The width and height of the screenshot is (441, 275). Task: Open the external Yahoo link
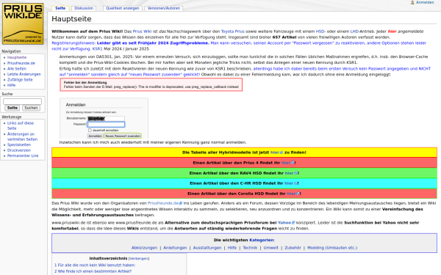tap(287, 222)
